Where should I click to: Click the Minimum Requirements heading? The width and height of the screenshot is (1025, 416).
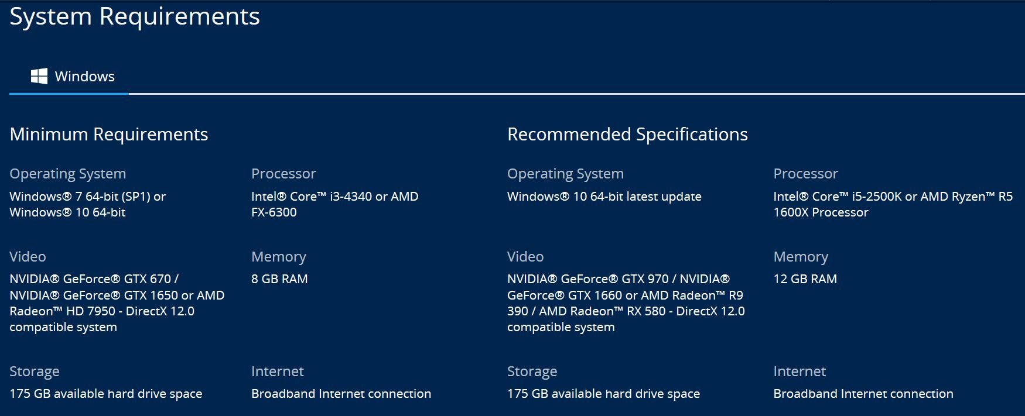click(109, 135)
